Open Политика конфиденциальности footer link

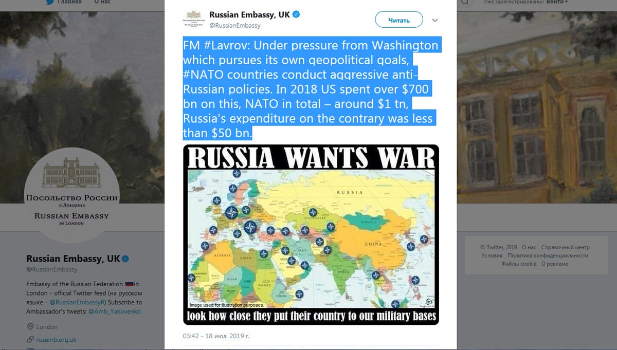pyautogui.click(x=548, y=255)
